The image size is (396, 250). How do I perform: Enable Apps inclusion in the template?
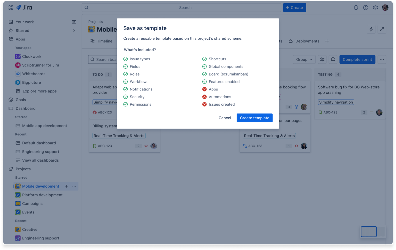pyautogui.click(x=204, y=89)
